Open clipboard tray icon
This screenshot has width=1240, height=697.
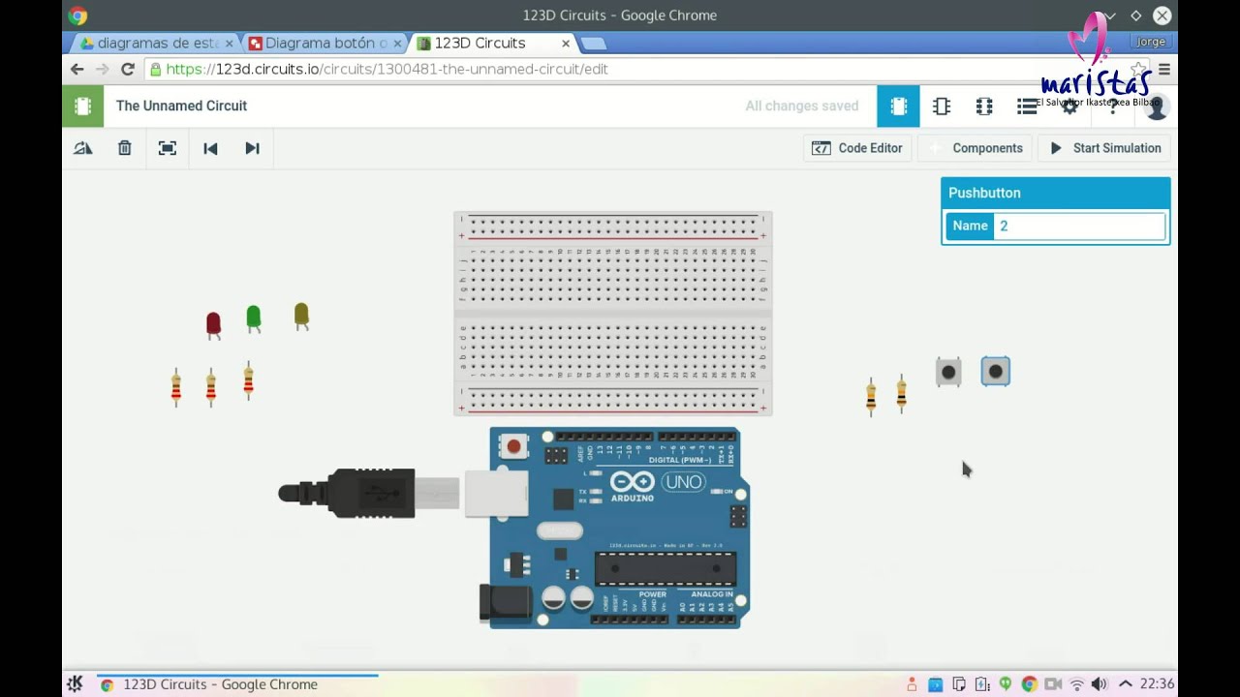pyautogui.click(x=959, y=684)
